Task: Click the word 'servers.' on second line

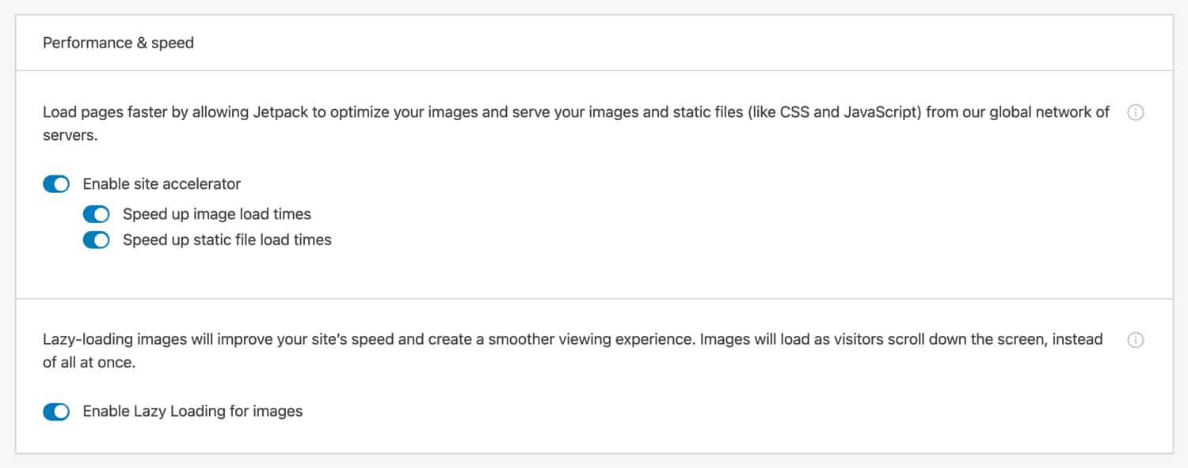Action: pyautogui.click(x=70, y=135)
